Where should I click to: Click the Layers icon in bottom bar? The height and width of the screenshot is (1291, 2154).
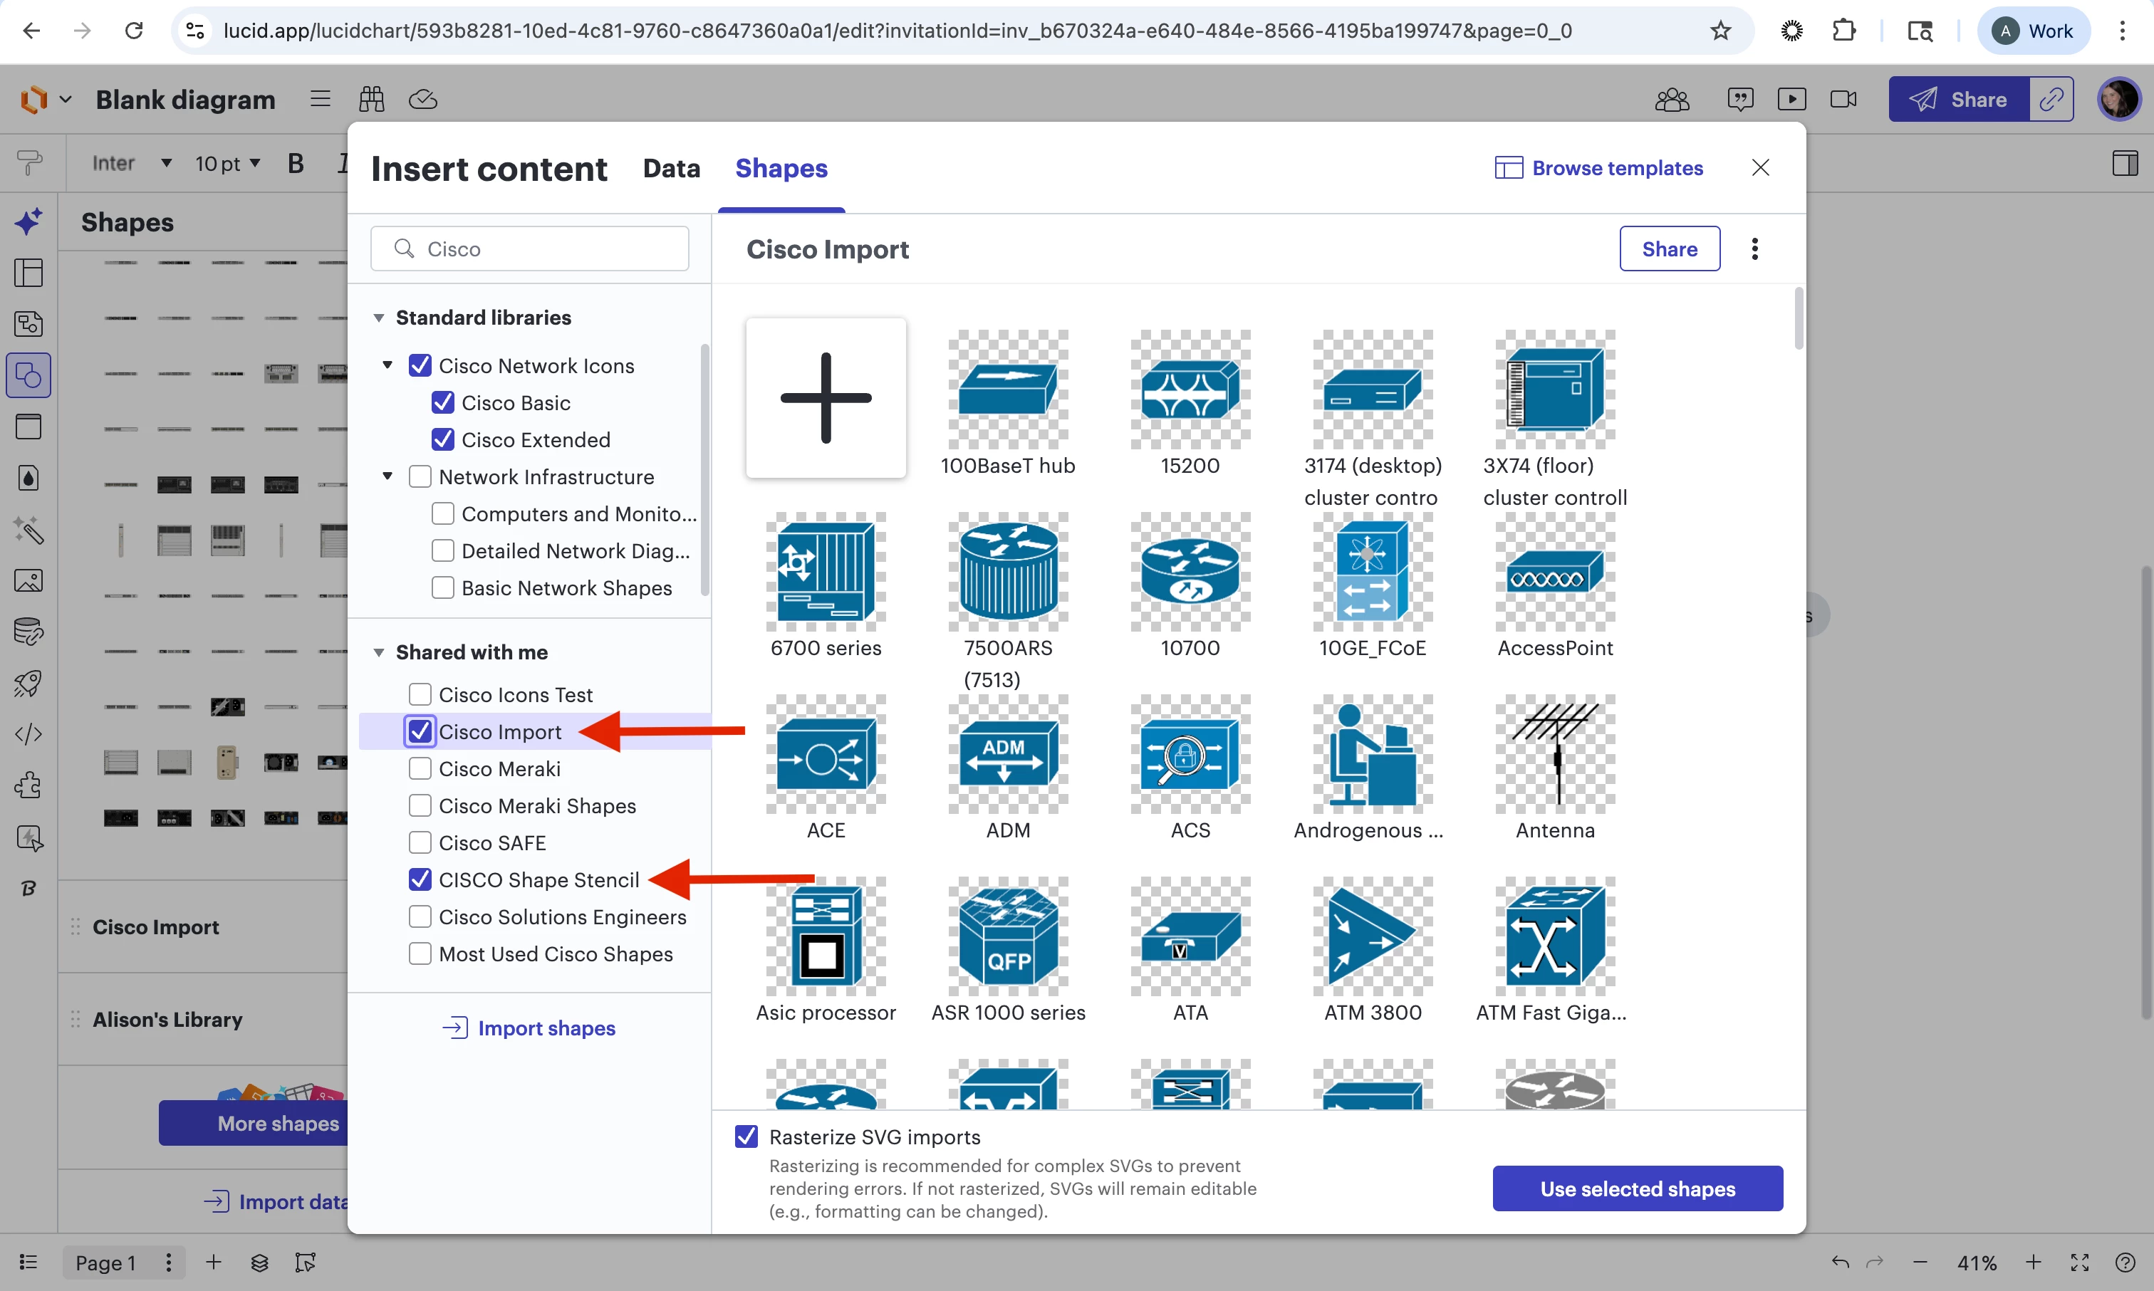point(259,1263)
